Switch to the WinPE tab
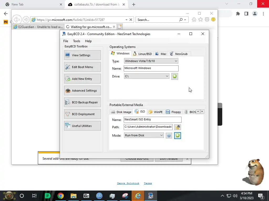 point(156,112)
